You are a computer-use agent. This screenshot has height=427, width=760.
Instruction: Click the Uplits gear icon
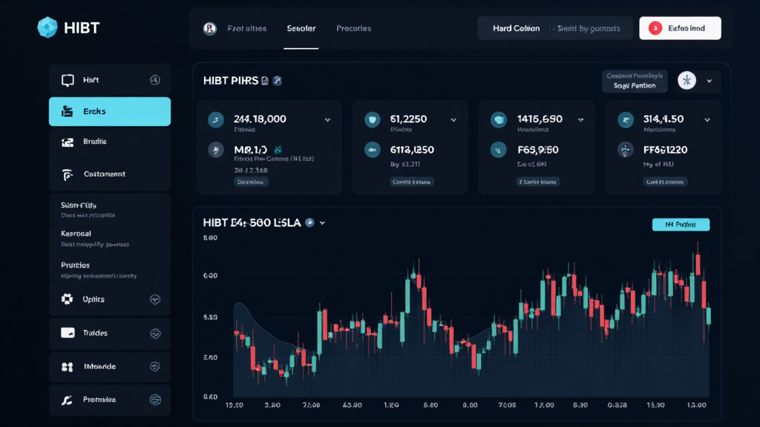pos(68,299)
